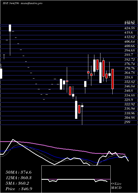Click the 'Price : 346.9' readout
The width and height of the screenshot is (138, 193).
point(19,189)
